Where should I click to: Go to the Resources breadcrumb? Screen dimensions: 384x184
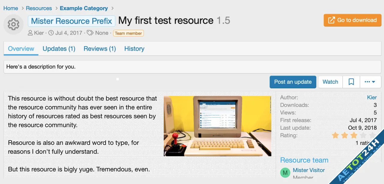tap(39, 8)
